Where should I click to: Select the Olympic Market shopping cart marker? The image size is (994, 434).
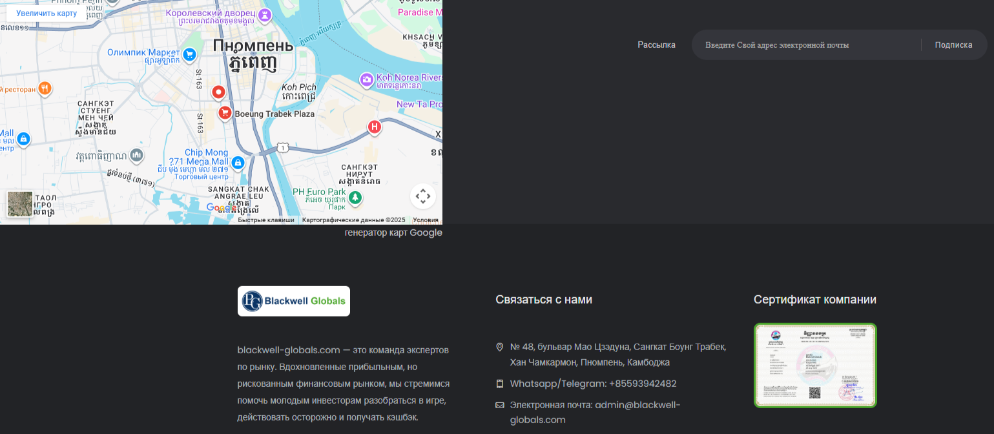tap(189, 54)
